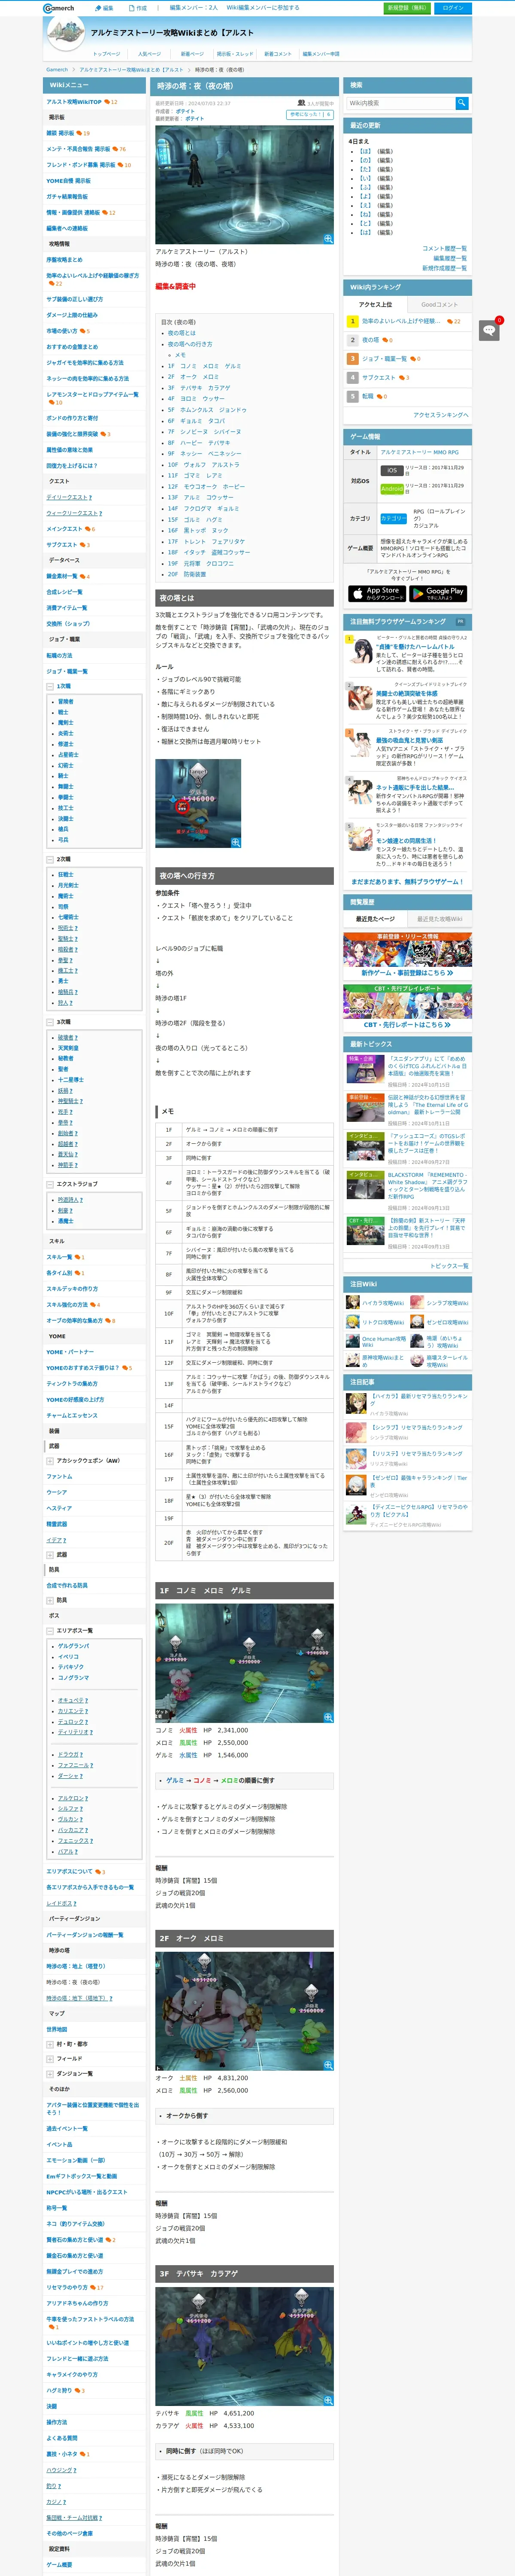Collapse the エリアボス一覧 section
Viewport: 515px width, 2576px height.
coord(50,1631)
